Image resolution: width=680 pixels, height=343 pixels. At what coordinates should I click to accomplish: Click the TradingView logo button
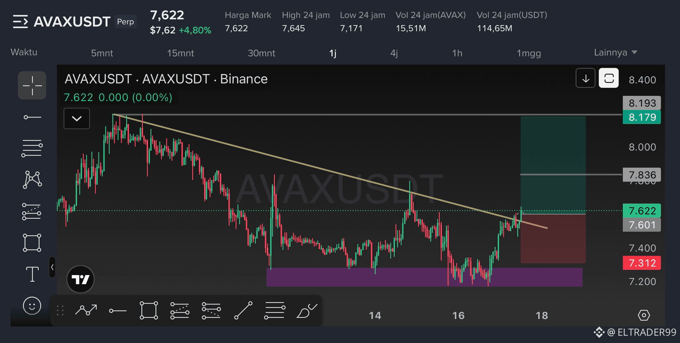(81, 279)
